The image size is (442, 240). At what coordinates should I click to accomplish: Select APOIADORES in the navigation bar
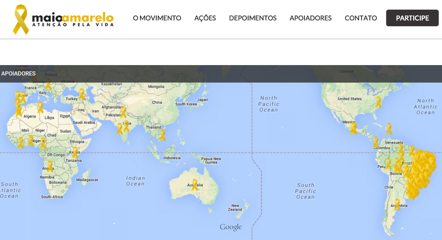click(310, 18)
